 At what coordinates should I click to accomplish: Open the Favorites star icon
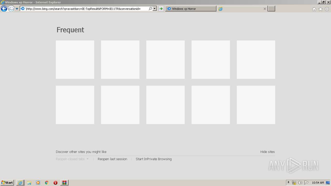click(320, 9)
